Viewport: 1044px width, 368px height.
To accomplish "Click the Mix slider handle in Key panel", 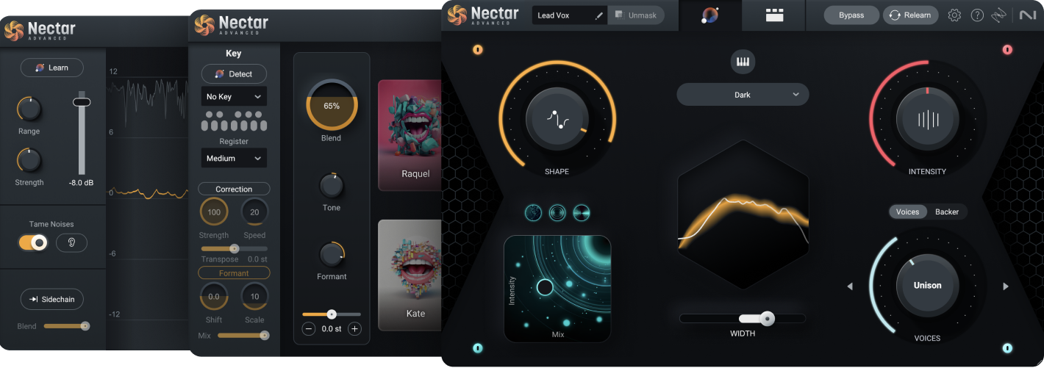I will (x=264, y=335).
